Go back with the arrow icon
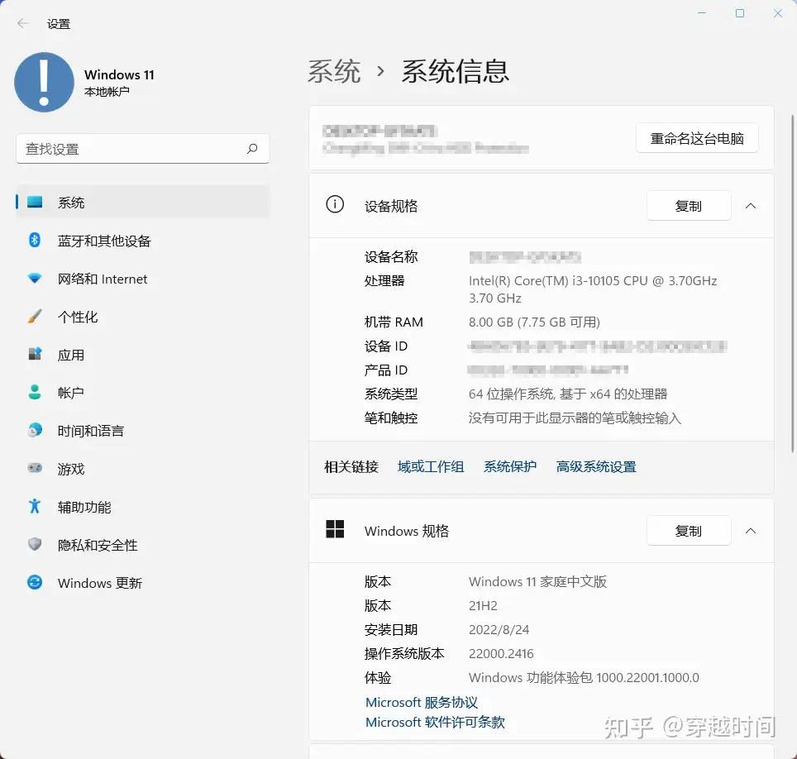 point(22,23)
